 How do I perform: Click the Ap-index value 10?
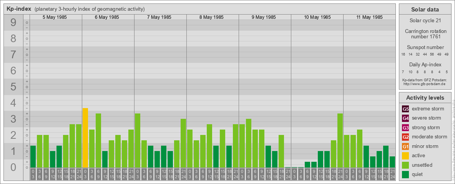410,72
